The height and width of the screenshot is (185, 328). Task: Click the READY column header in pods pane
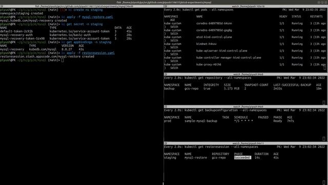pos(283,16)
